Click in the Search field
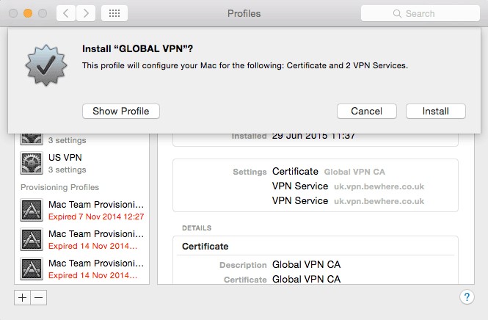Viewport: 488px width, 320px height. (420, 13)
